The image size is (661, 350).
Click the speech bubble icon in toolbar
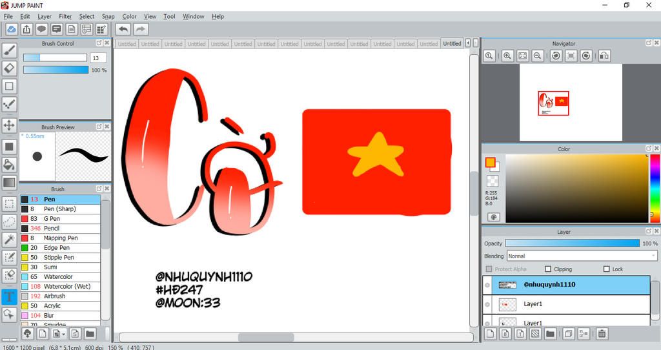click(41, 29)
